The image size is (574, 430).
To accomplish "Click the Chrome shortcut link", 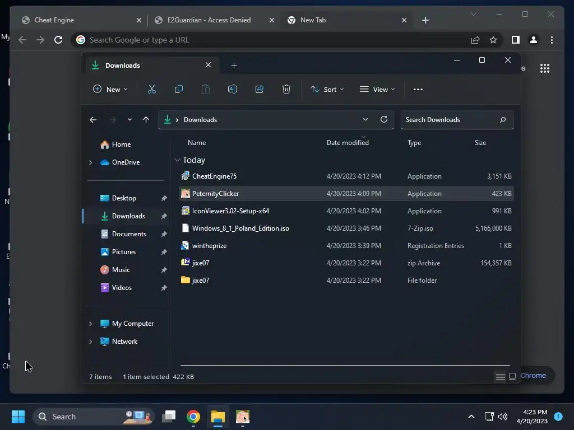I will [x=533, y=376].
